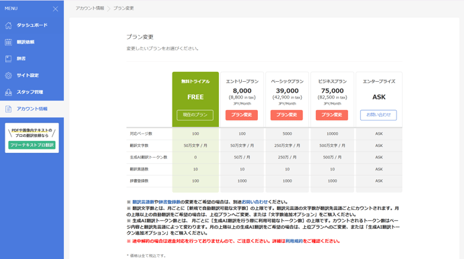Click 生成AI翻訳トークン数 row label
464x259 pixels.
tap(149, 158)
